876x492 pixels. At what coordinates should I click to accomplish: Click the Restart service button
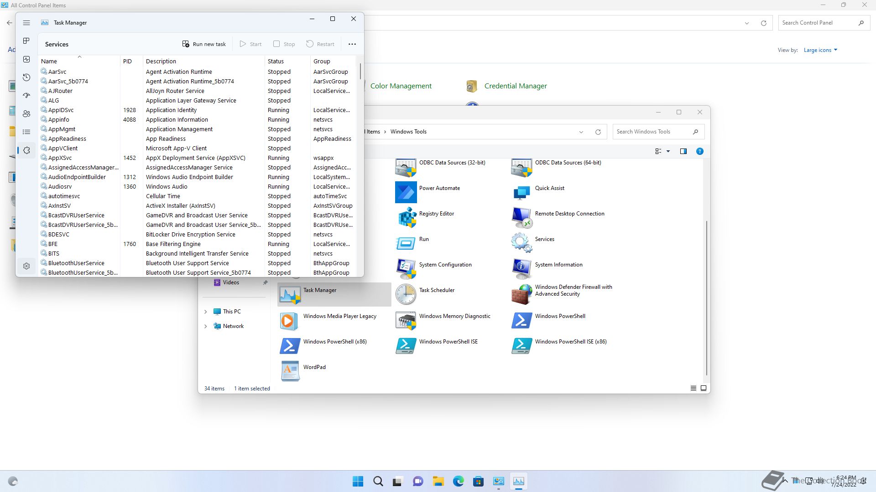[x=320, y=44]
